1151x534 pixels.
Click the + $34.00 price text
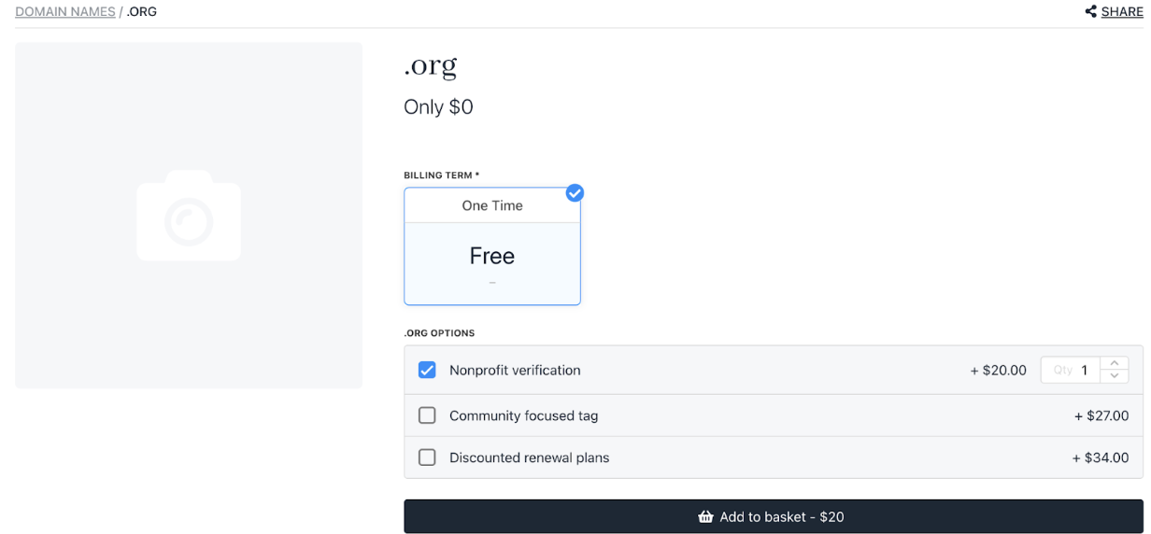pos(1101,457)
